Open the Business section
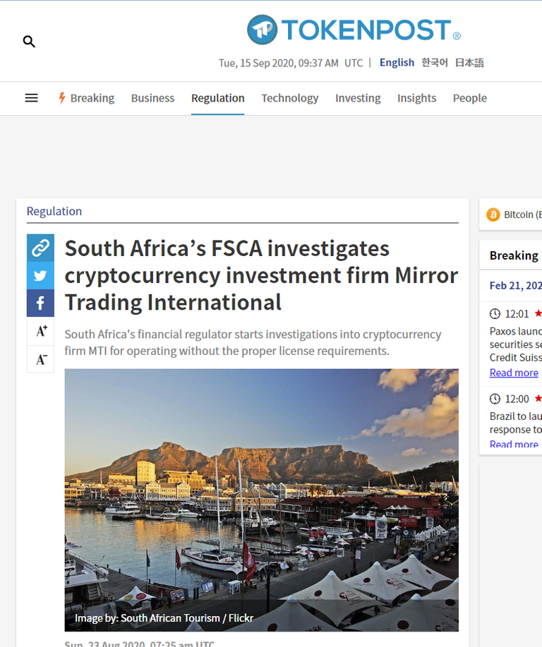This screenshot has width=542, height=647. tap(152, 98)
